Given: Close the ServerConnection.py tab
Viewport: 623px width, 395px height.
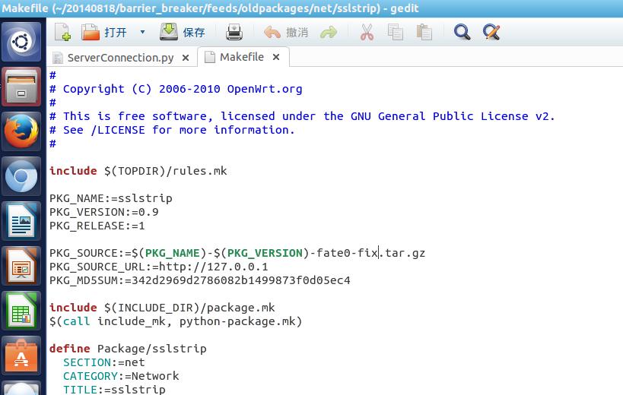Looking at the screenshot, I should [186, 57].
